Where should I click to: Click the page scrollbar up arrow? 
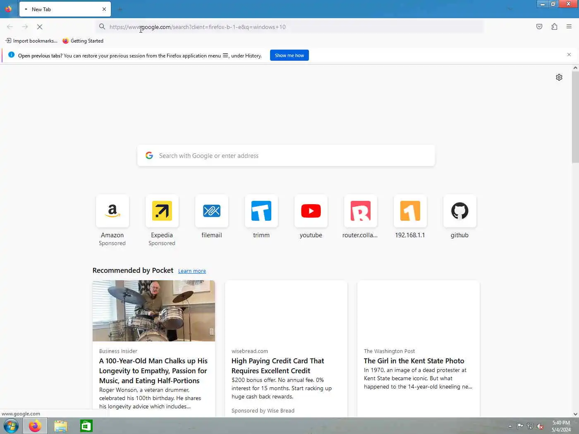[x=575, y=68]
